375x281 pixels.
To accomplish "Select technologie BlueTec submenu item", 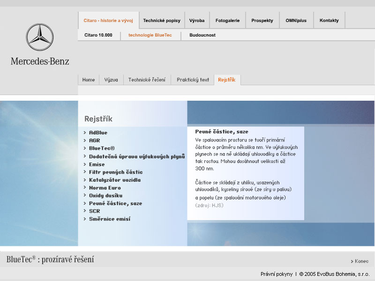I will click(x=150, y=35).
